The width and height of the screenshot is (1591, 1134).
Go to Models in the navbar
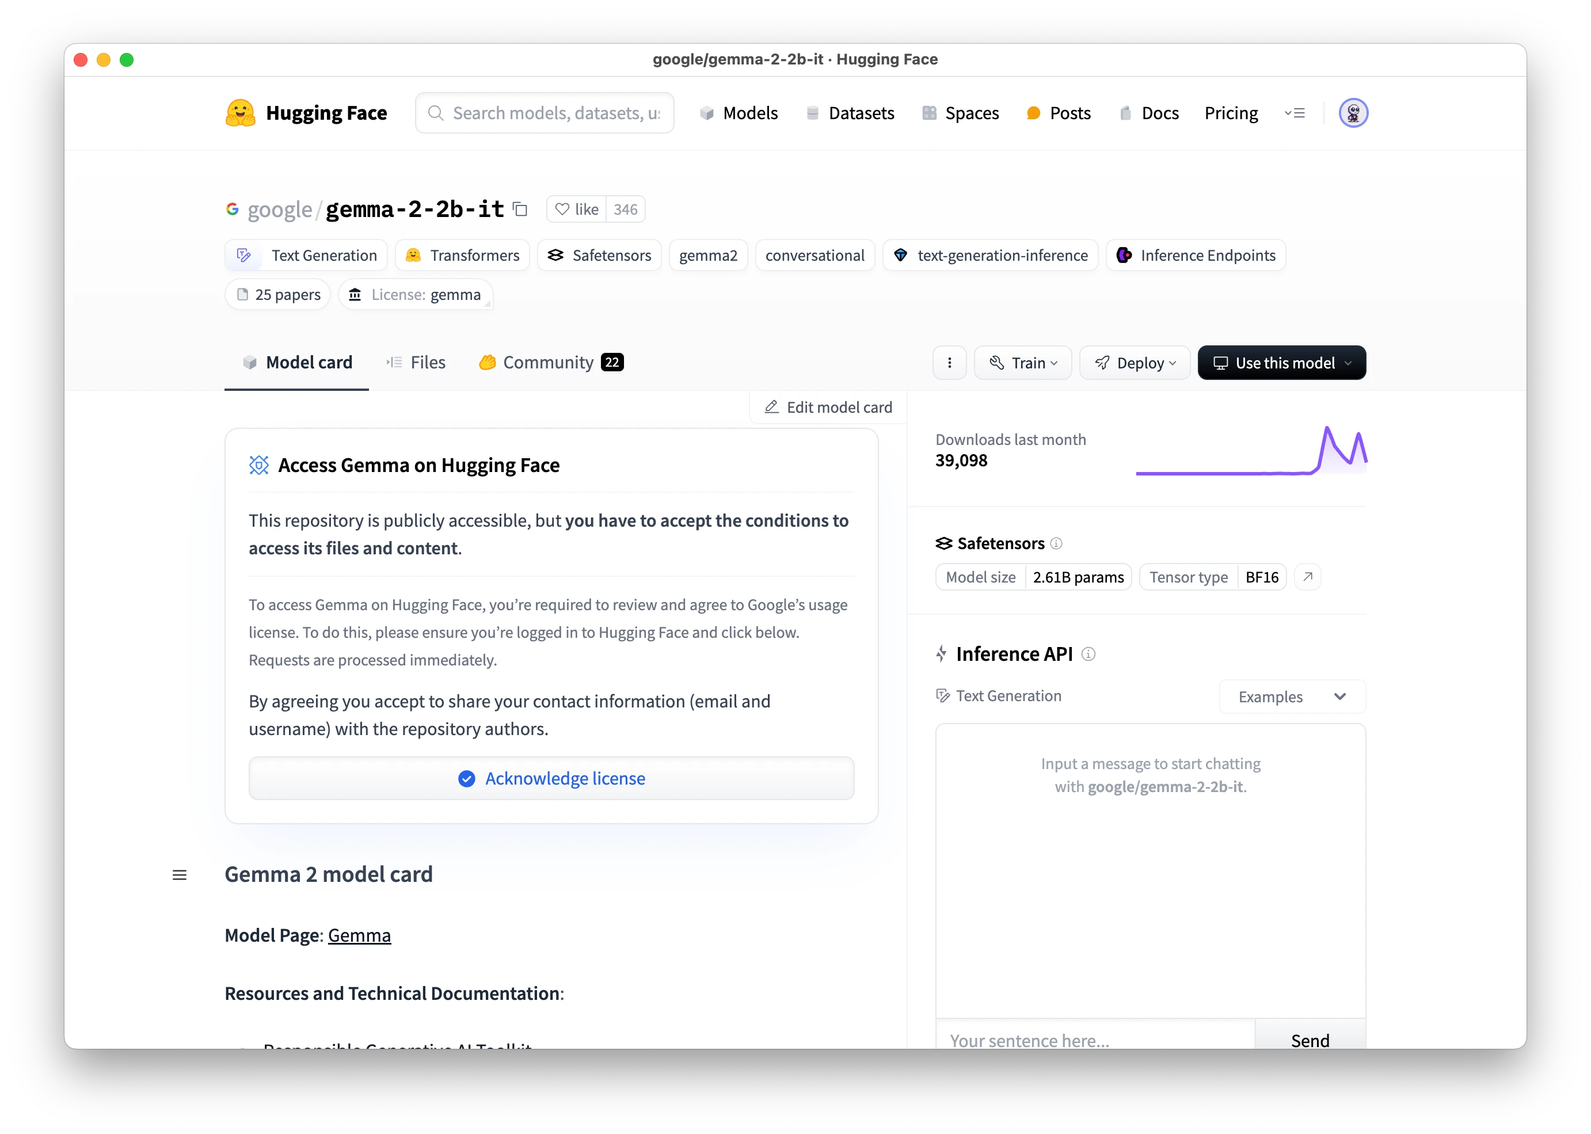pos(739,113)
